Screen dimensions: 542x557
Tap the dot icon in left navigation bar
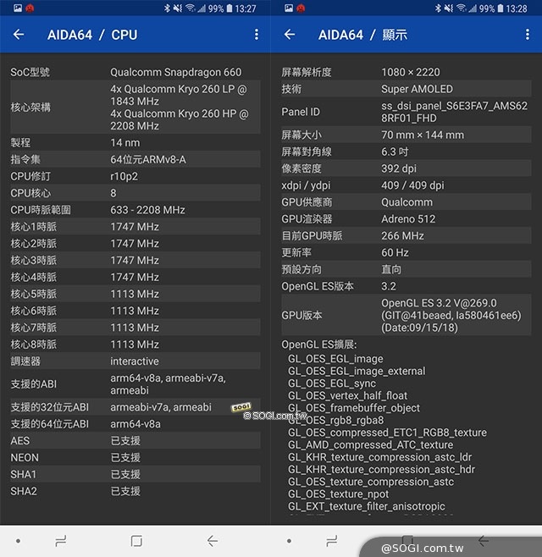point(18,541)
